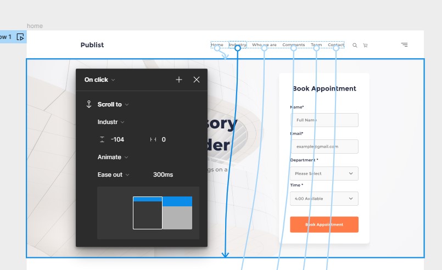Click the shopping cart icon in header
Viewport: 442px width, 270px height.
click(366, 46)
